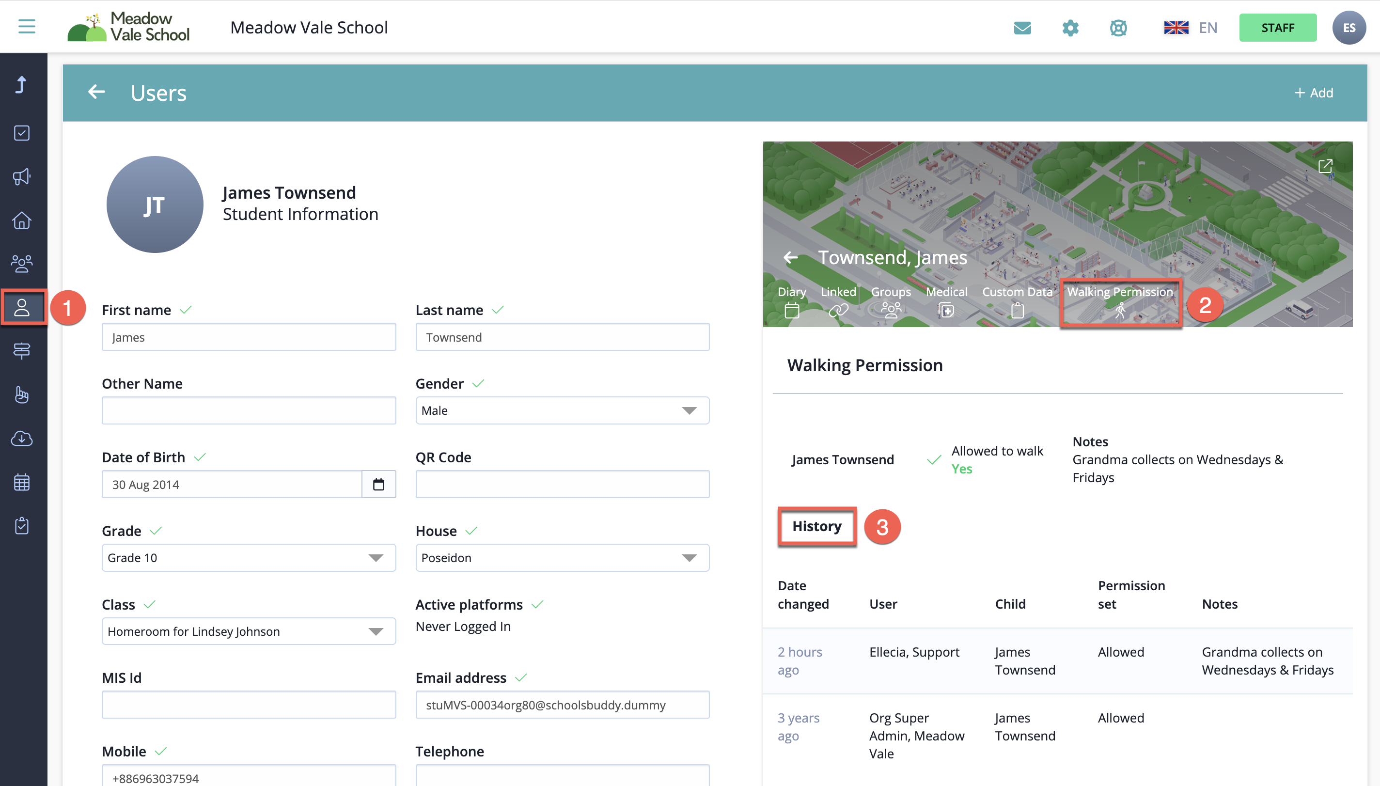Open the sidebar signpost icon
The image size is (1380, 786).
pyautogui.click(x=22, y=351)
